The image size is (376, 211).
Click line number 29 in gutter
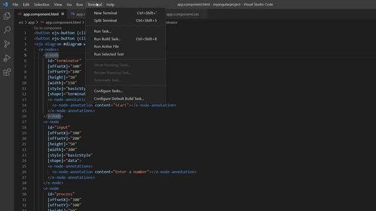(24, 189)
